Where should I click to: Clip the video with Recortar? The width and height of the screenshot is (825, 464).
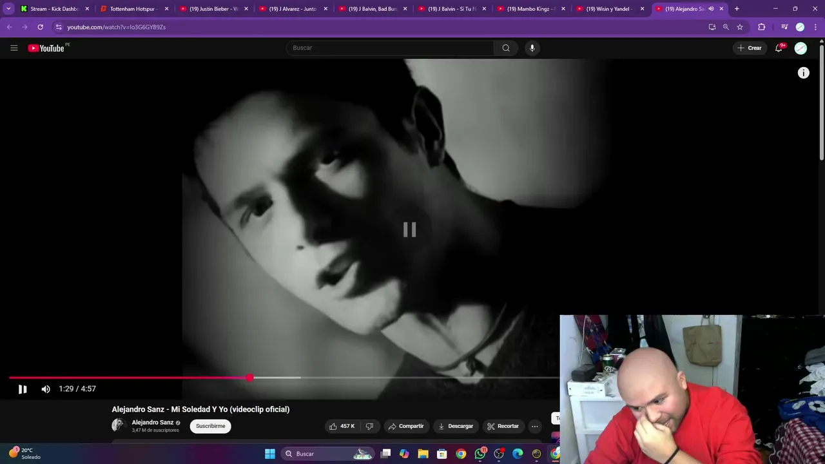[503, 426]
